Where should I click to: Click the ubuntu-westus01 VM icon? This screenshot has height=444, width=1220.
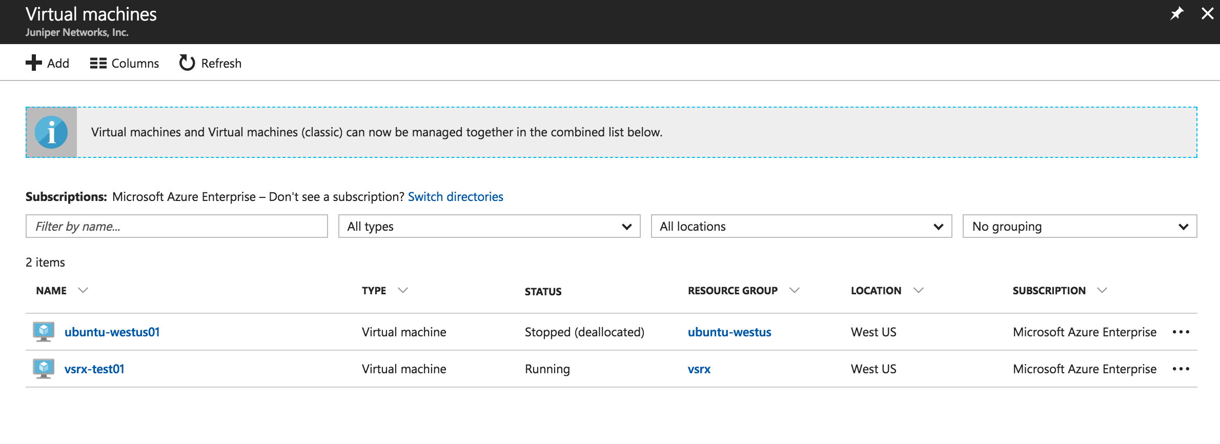click(x=44, y=332)
